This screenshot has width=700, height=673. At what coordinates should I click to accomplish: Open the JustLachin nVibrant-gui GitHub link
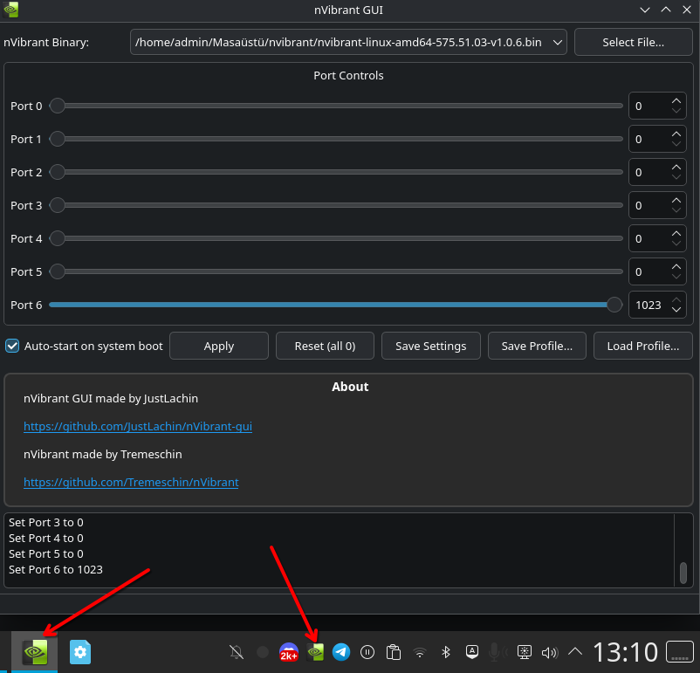point(138,427)
